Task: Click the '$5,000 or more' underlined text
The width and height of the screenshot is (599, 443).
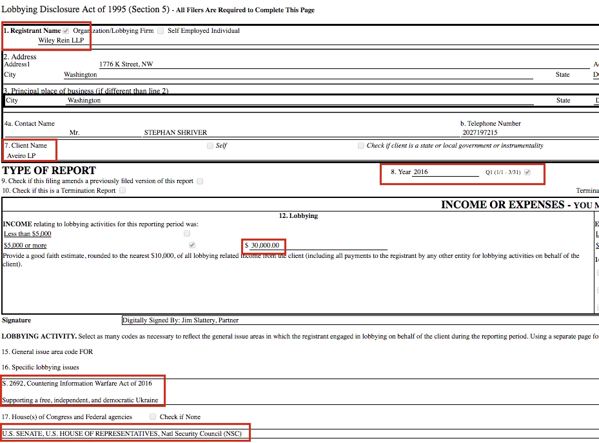Action: tap(25, 246)
